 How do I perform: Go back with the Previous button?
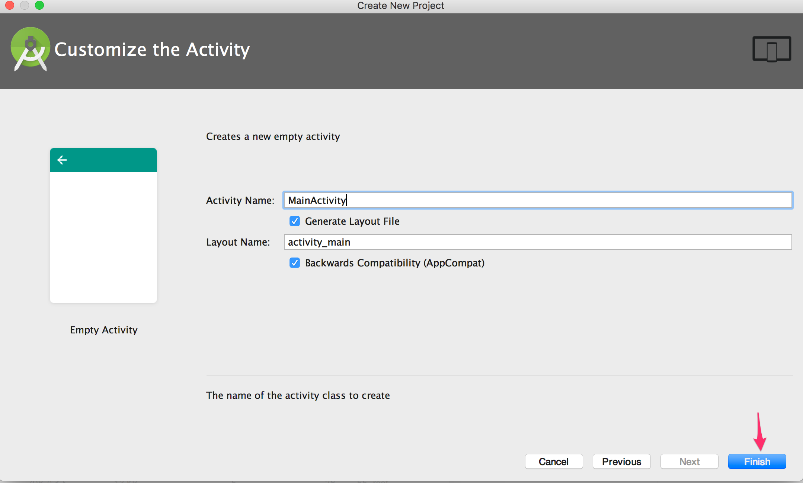621,462
